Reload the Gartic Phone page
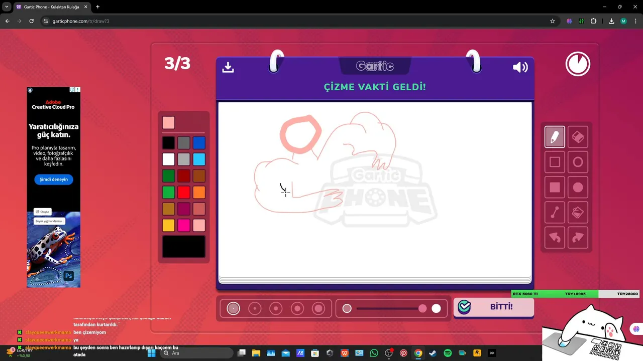The width and height of the screenshot is (643, 361). [x=31, y=21]
